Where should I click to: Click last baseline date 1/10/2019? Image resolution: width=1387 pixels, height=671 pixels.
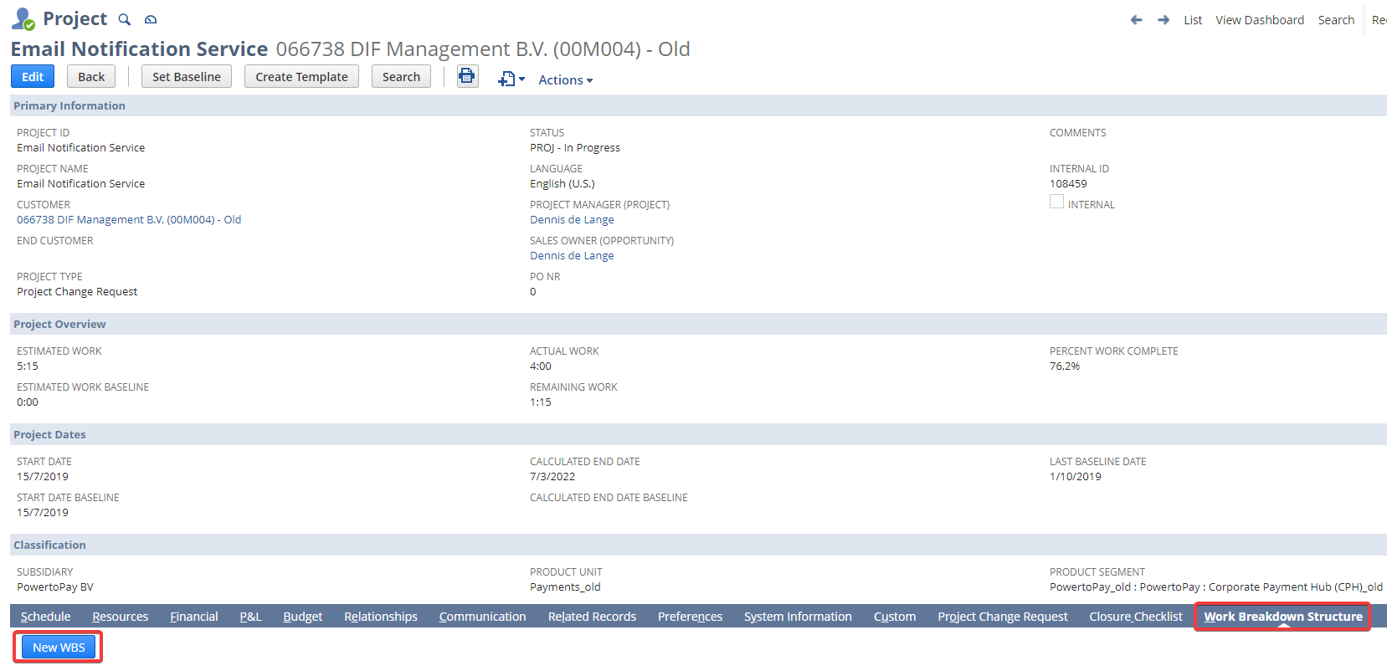pyautogui.click(x=1076, y=476)
